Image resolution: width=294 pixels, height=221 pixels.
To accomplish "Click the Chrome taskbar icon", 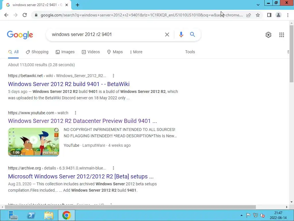I will (x=66, y=215).
